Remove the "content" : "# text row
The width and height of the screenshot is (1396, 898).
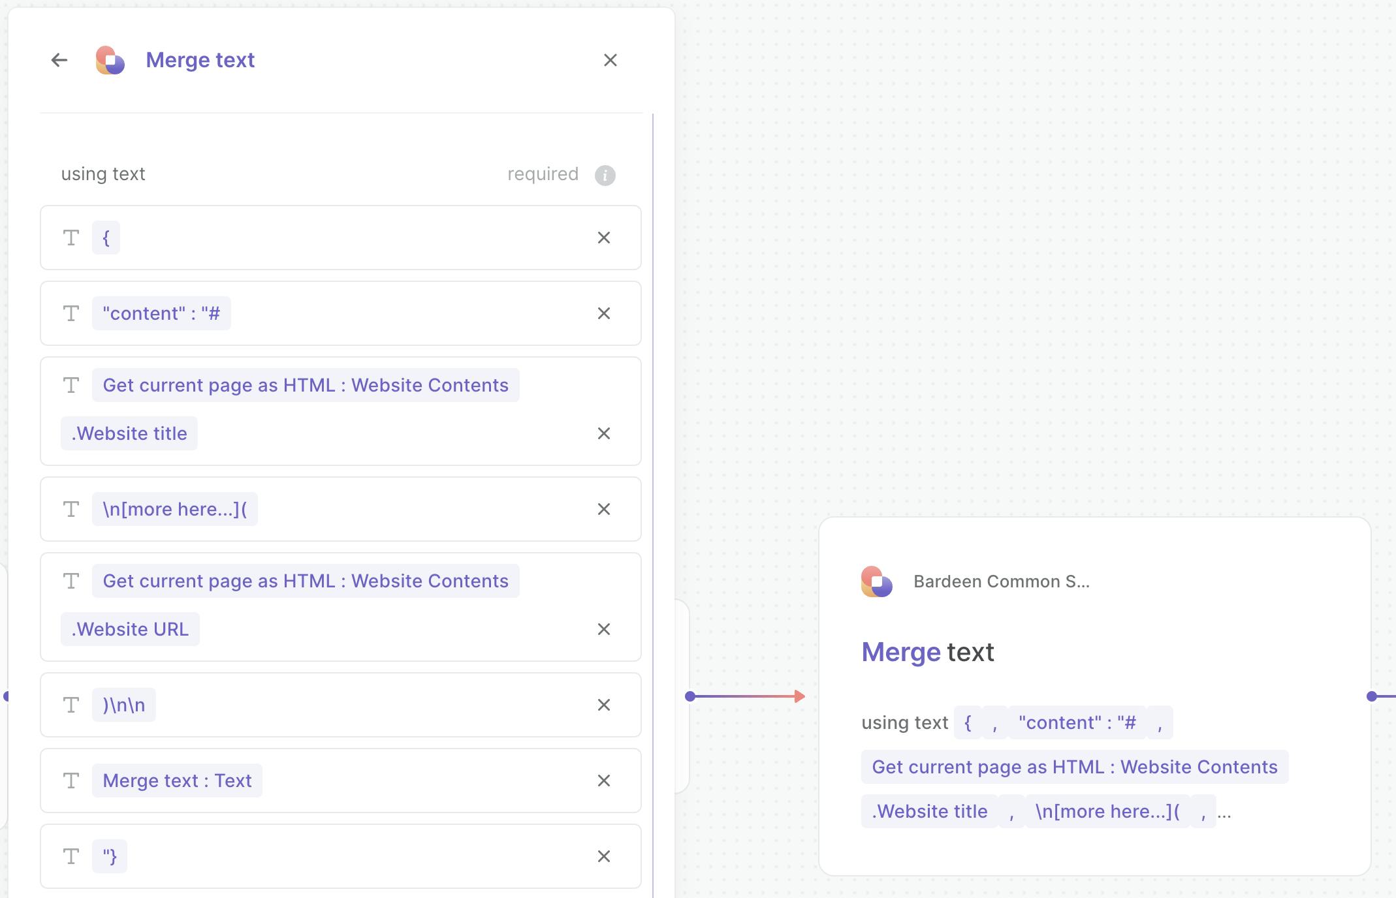[604, 313]
